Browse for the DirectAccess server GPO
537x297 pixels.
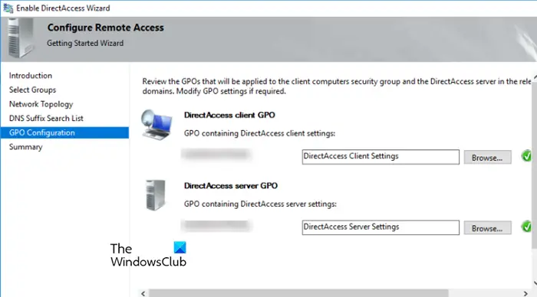(x=487, y=228)
